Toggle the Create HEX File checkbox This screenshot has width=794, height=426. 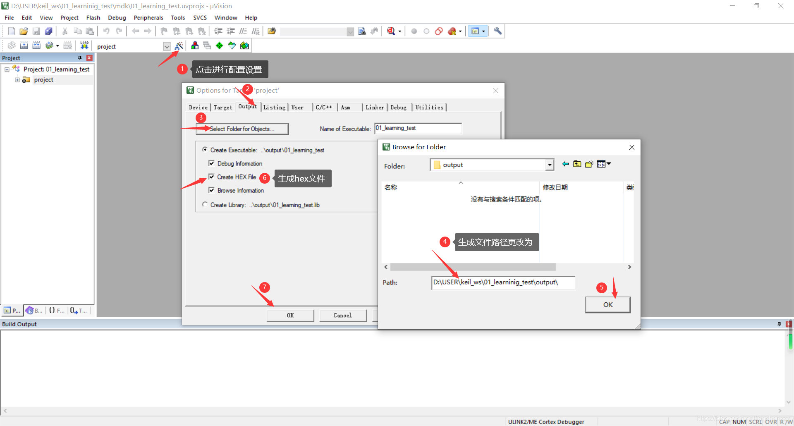pyautogui.click(x=211, y=177)
